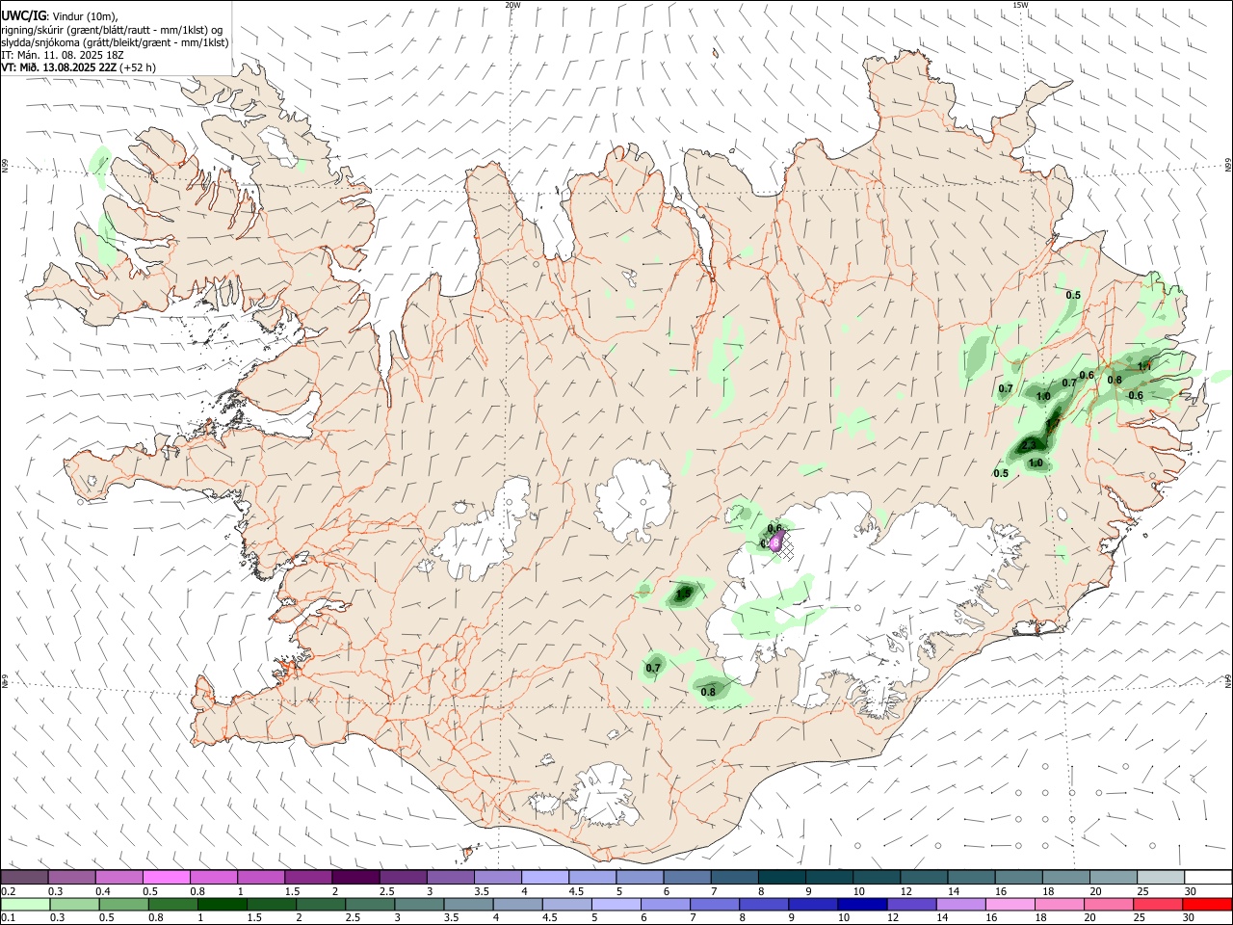
Task: Pick the light gray swatch labeled 25, upper legend
Action: tap(1160, 877)
